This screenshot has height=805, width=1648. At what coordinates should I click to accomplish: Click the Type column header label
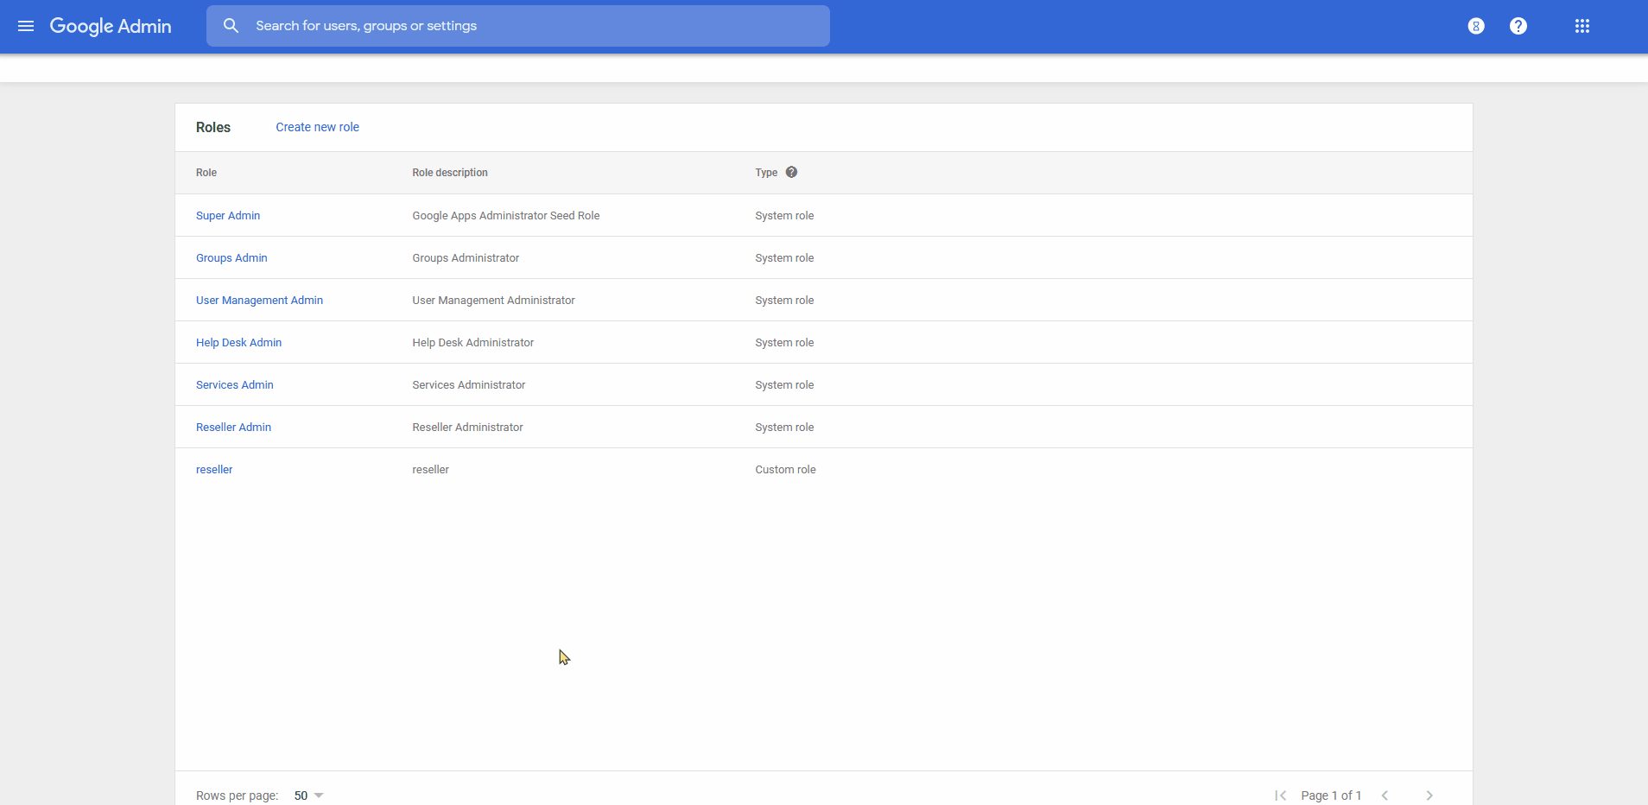[766, 173]
